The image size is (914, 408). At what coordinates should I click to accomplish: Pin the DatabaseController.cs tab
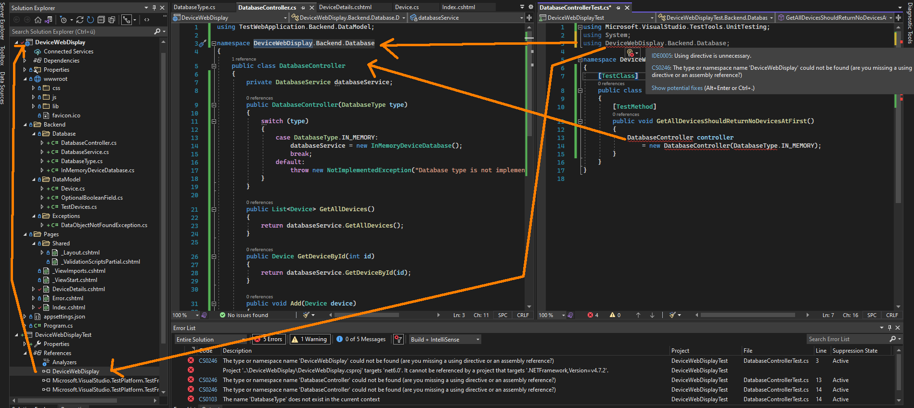pos(303,8)
